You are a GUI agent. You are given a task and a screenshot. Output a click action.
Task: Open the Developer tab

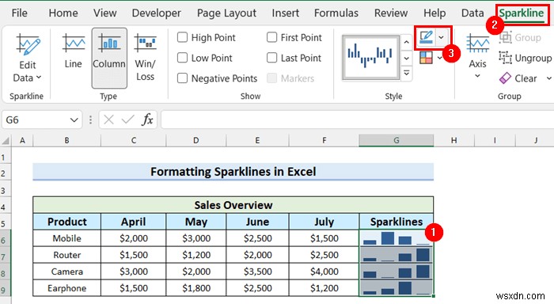pyautogui.click(x=157, y=13)
